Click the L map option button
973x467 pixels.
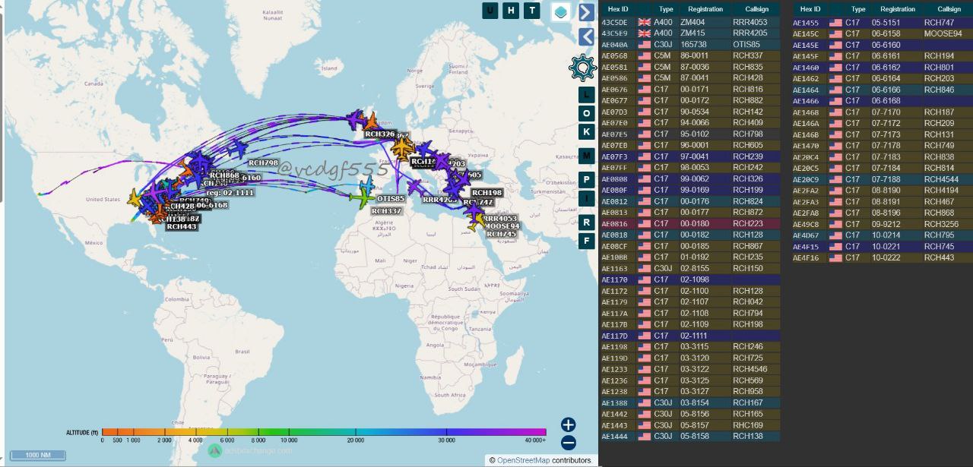click(x=586, y=95)
